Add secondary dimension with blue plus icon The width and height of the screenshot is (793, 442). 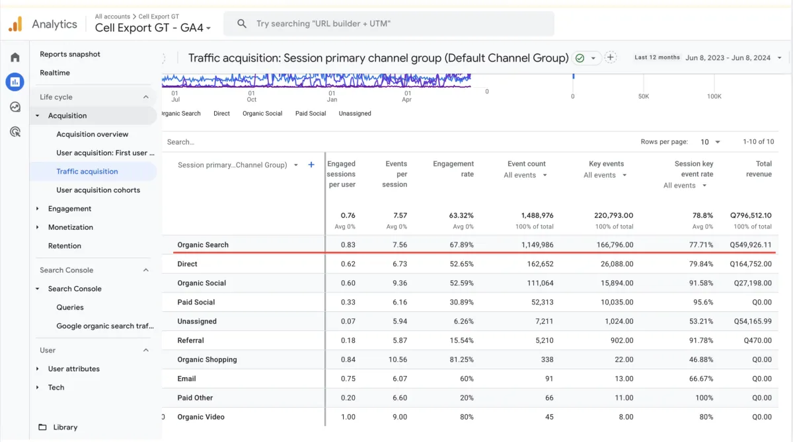coord(311,165)
